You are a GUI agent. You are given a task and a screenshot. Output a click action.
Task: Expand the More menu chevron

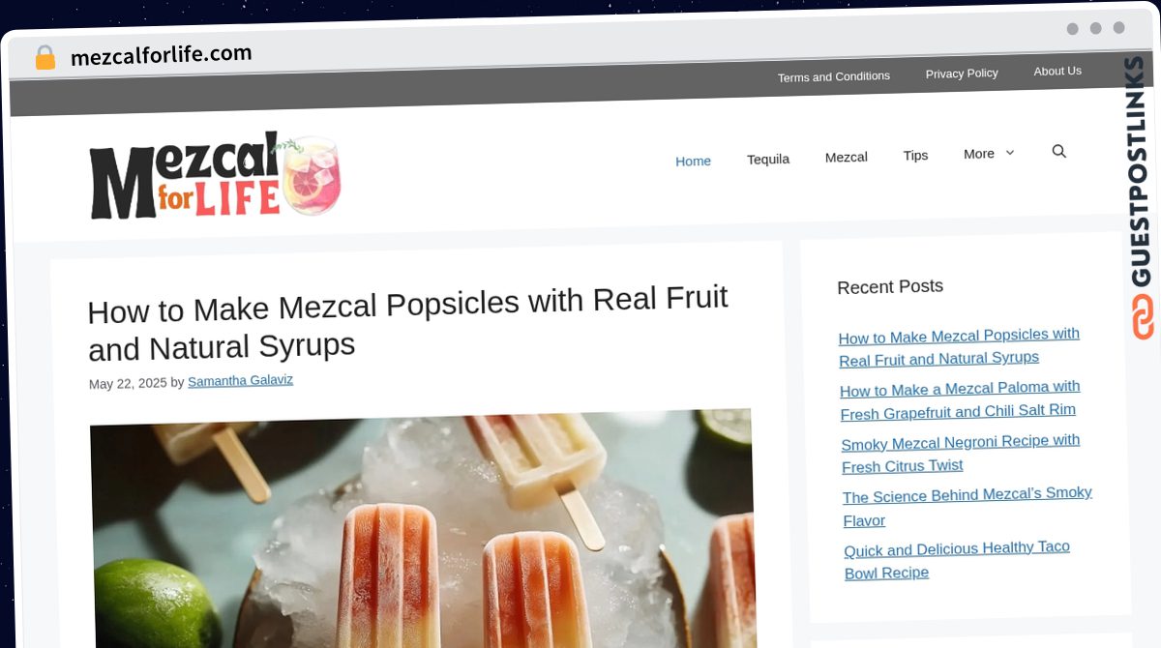[x=1009, y=153]
